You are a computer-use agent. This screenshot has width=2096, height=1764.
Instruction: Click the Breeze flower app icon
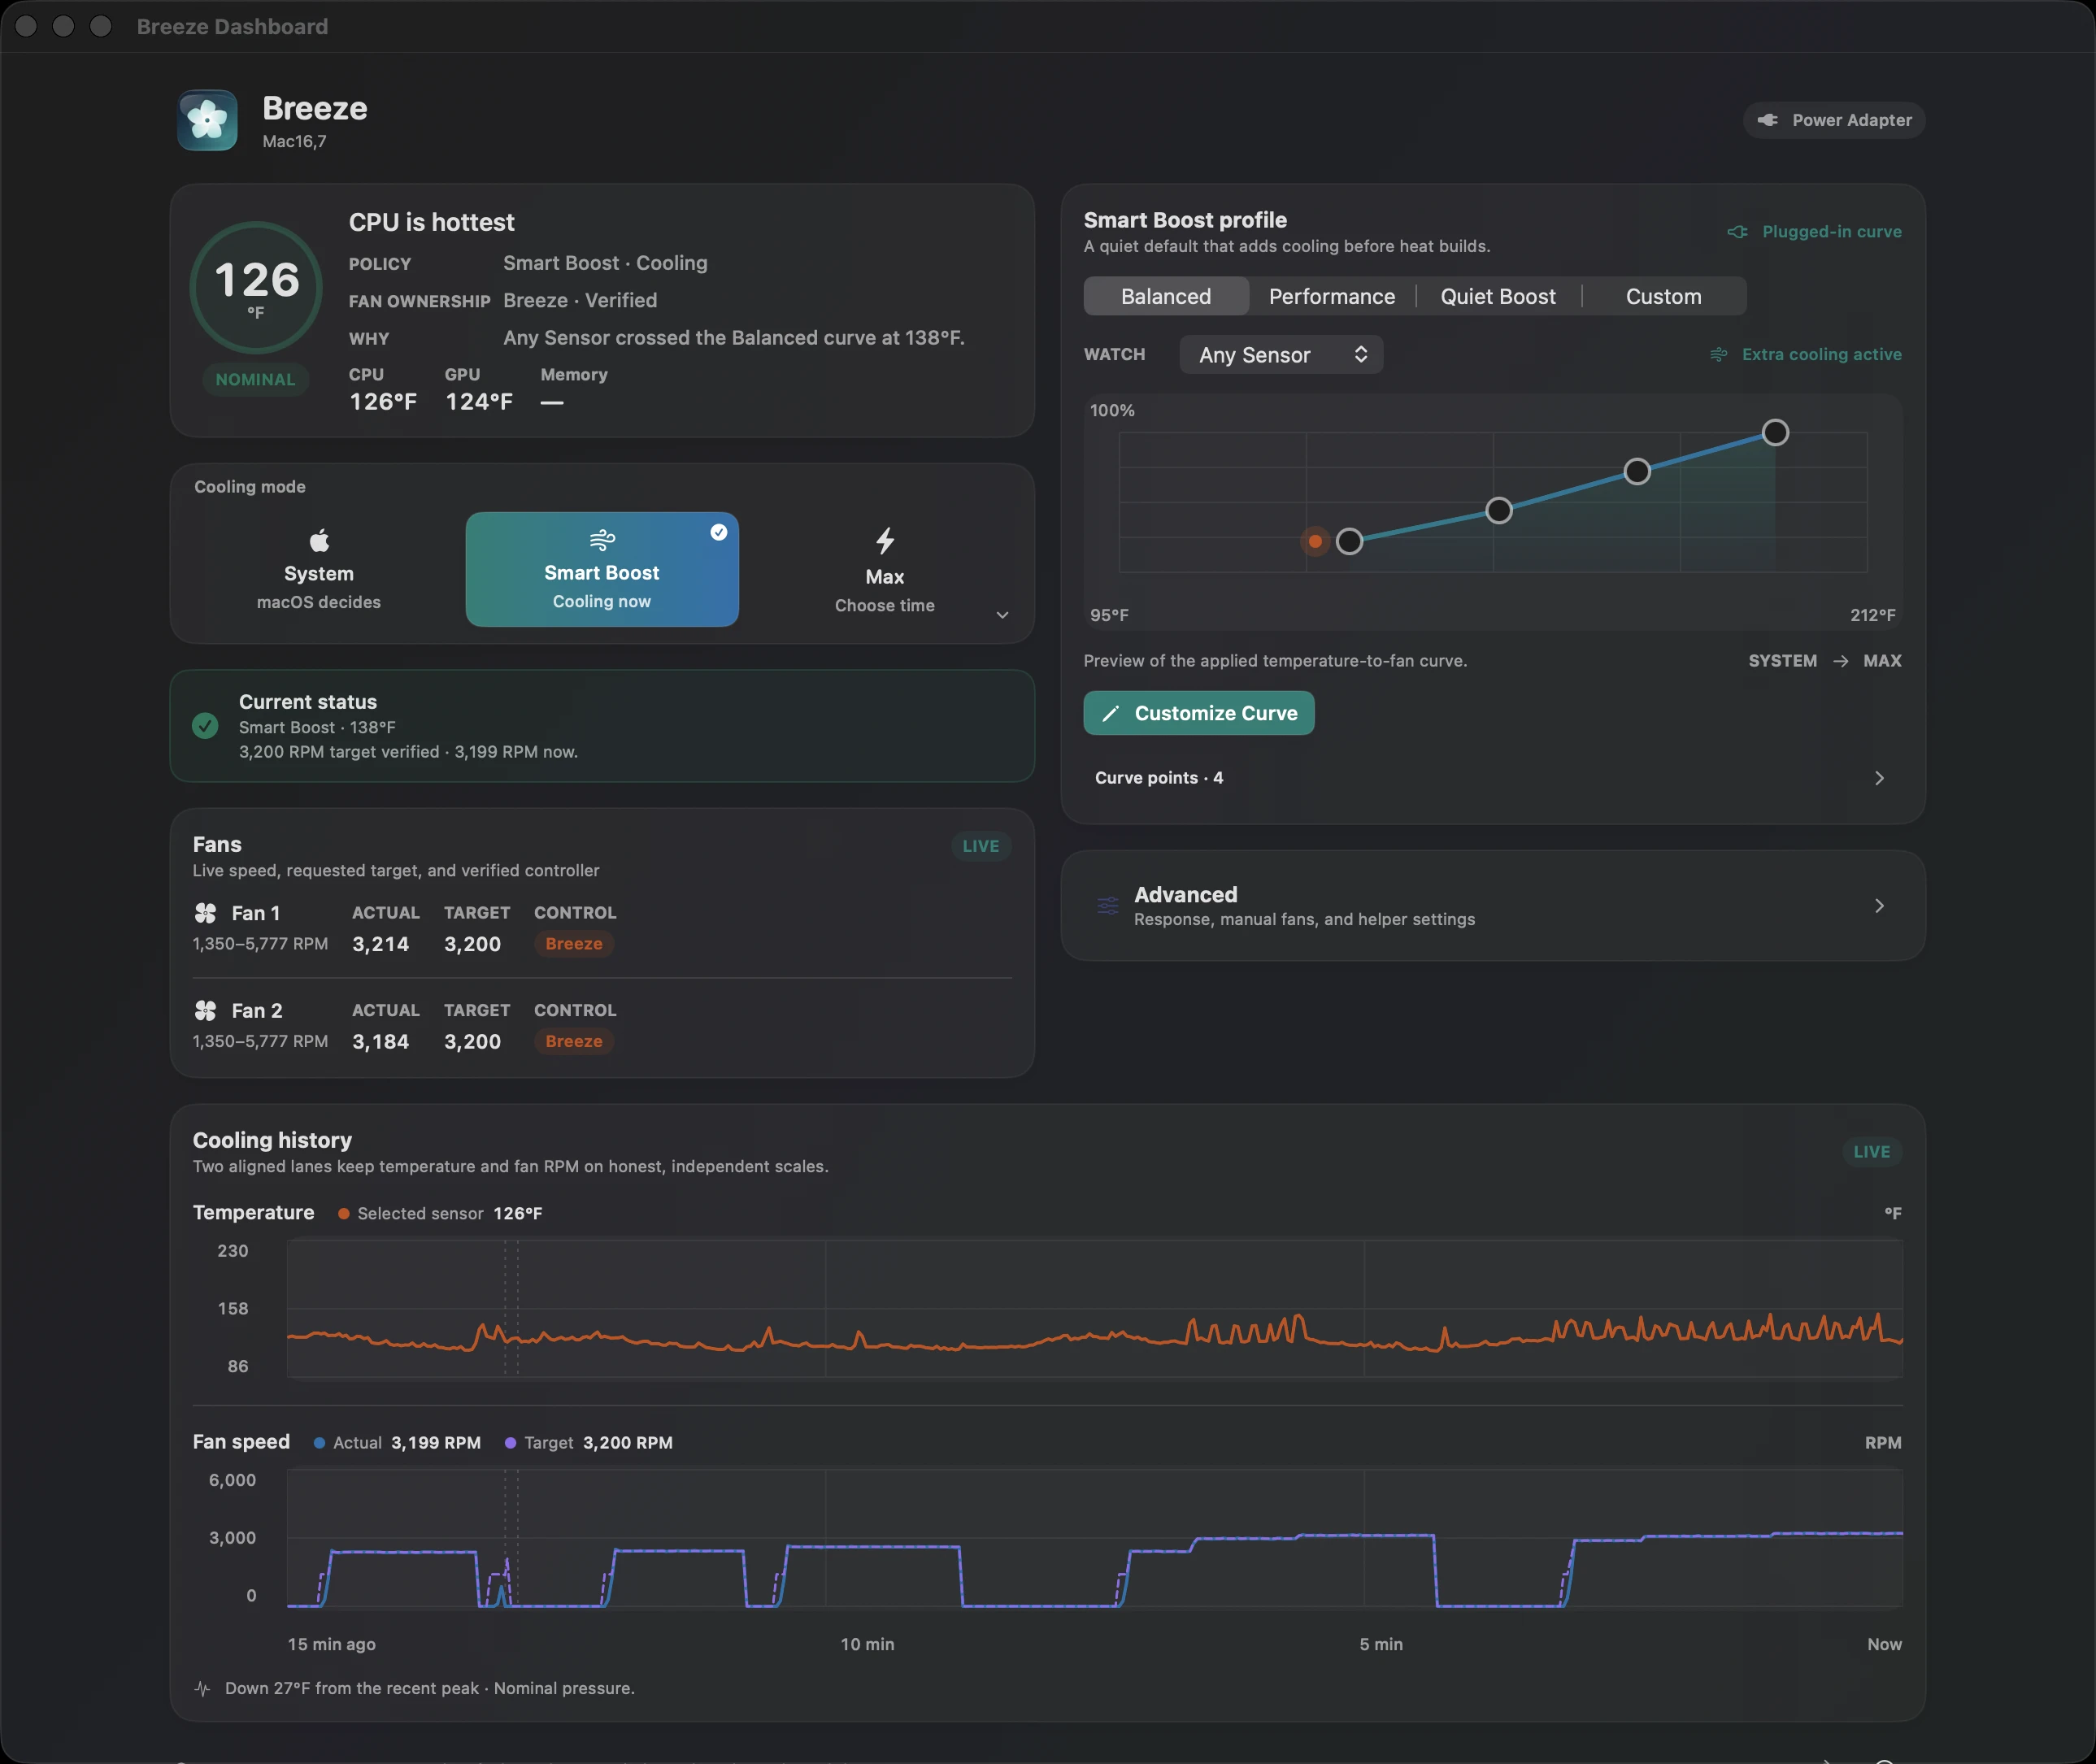click(x=207, y=121)
